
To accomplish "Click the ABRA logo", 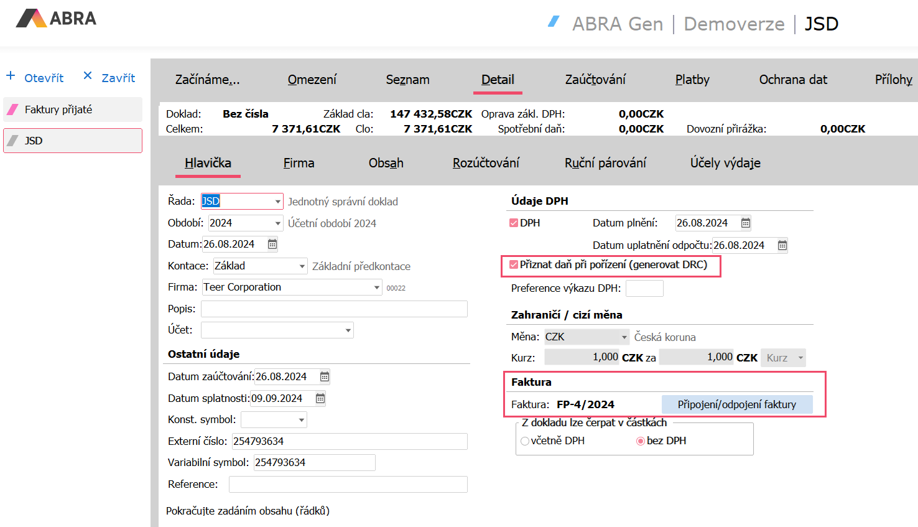I will [56, 18].
